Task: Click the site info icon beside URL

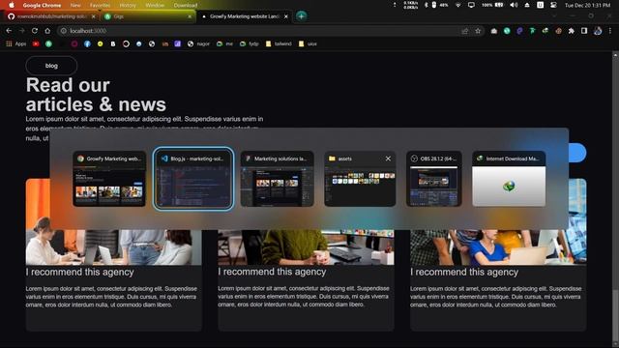Action: pyautogui.click(x=63, y=31)
